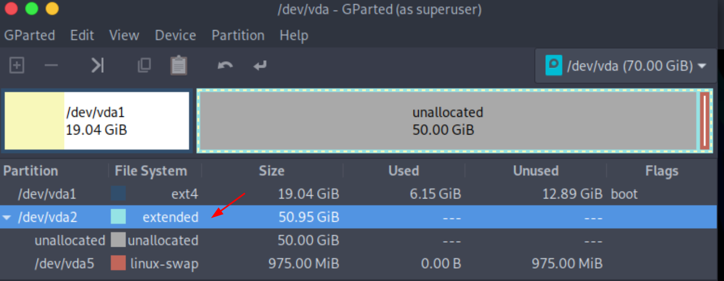
Task: Open the Partition menu
Action: 238,35
